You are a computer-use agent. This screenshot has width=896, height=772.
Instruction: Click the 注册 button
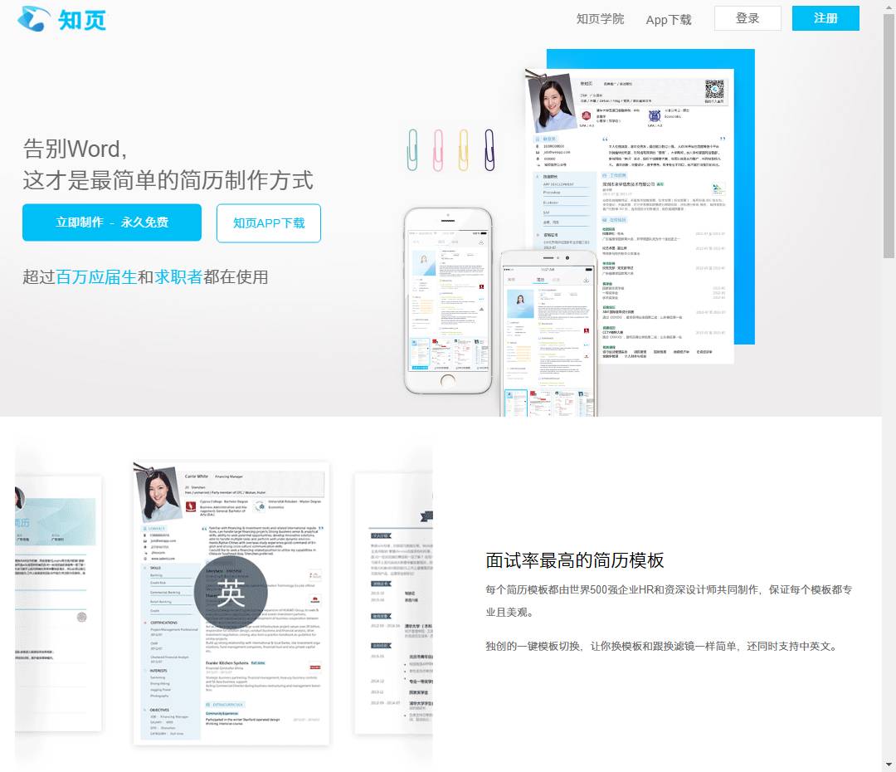pyautogui.click(x=826, y=17)
